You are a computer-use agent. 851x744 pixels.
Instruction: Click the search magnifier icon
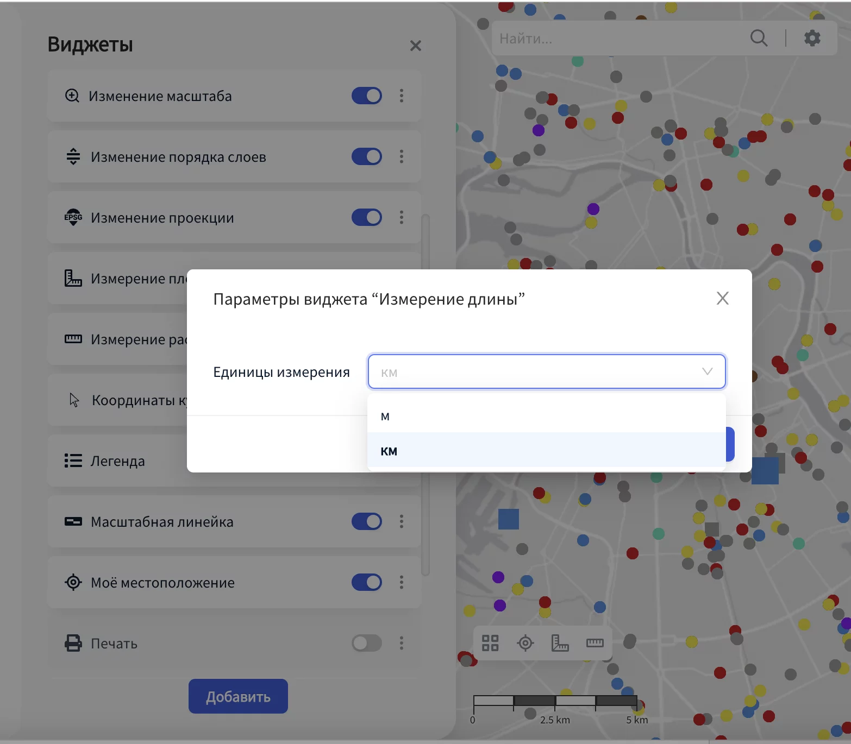pos(759,38)
